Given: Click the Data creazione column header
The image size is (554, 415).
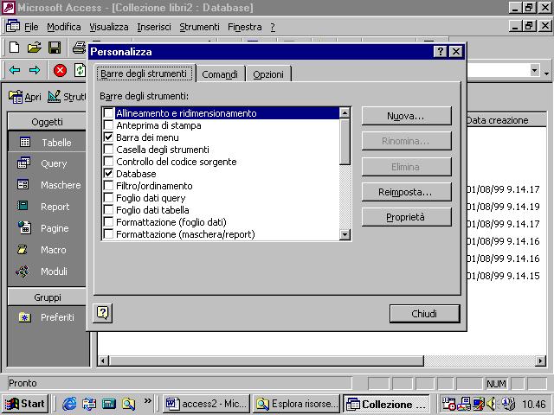Looking at the screenshot, I should coord(506,120).
